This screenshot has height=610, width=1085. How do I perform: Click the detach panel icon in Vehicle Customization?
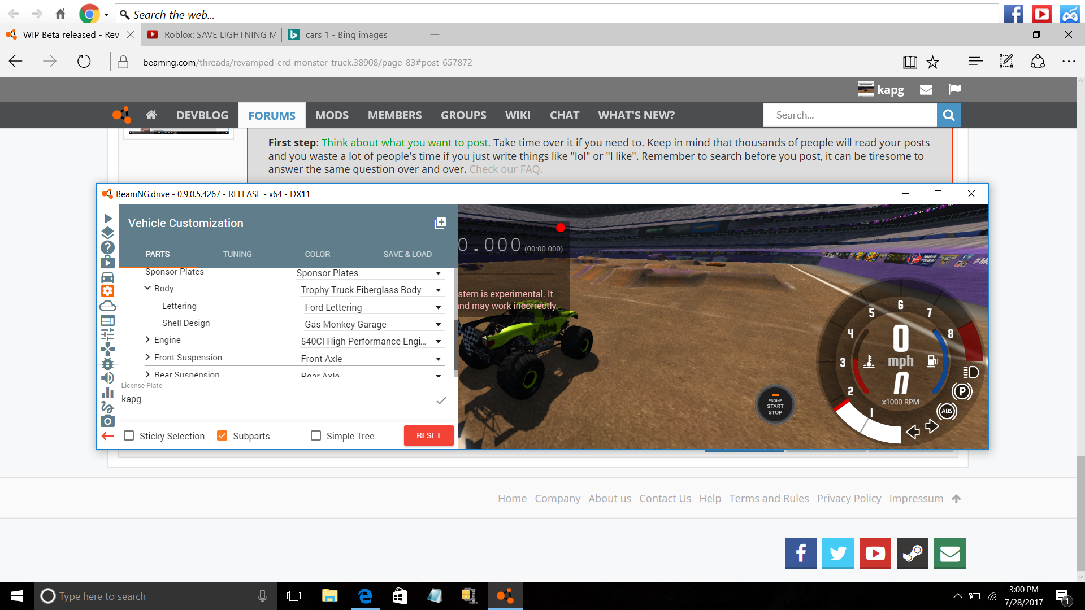click(440, 223)
